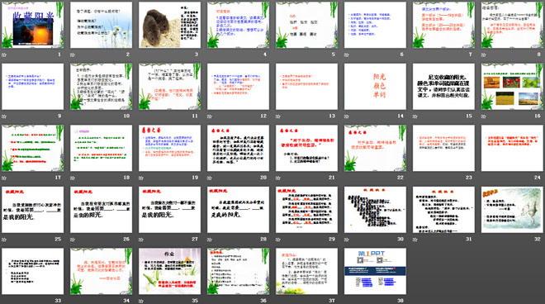The image size is (545, 304).
Task: Click the animation star under slide 10
Action: [73, 116]
